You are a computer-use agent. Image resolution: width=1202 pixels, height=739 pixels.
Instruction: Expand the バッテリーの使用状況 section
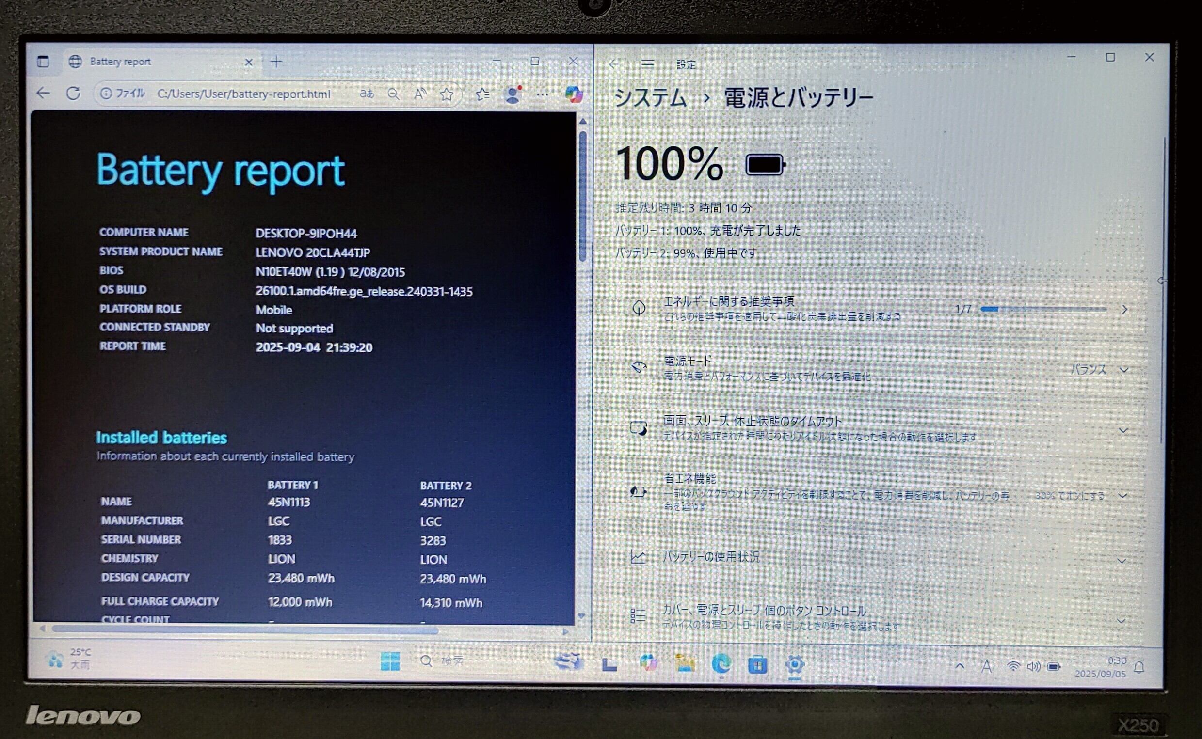(1122, 561)
